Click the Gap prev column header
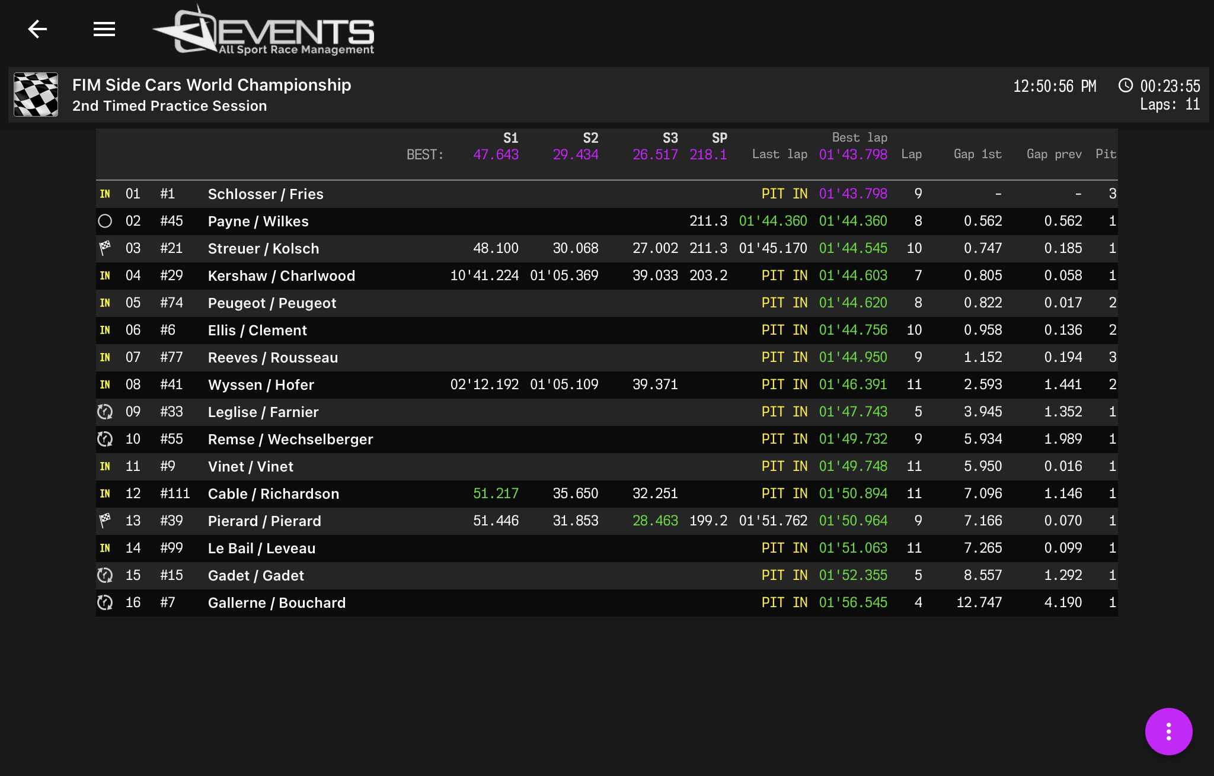The height and width of the screenshot is (776, 1214). pyautogui.click(x=1054, y=155)
